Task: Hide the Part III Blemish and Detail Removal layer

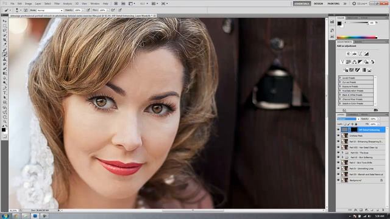Action: pyautogui.click(x=338, y=175)
